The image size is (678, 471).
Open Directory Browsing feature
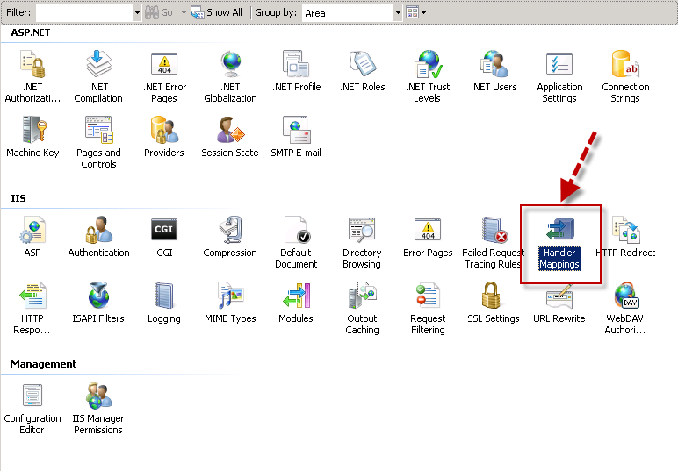[362, 242]
